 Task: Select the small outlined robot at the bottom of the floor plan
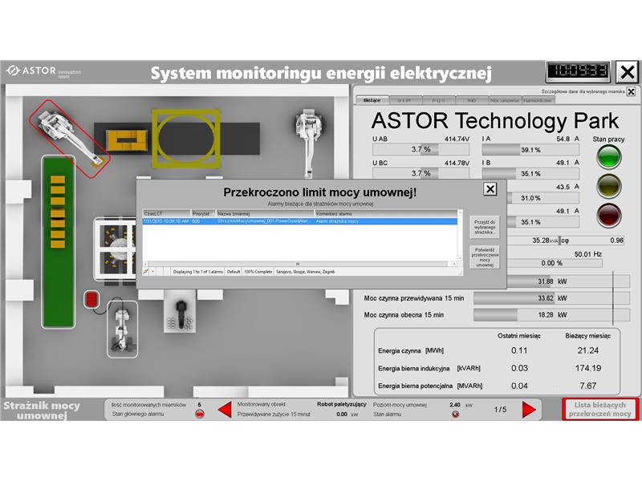(123, 329)
